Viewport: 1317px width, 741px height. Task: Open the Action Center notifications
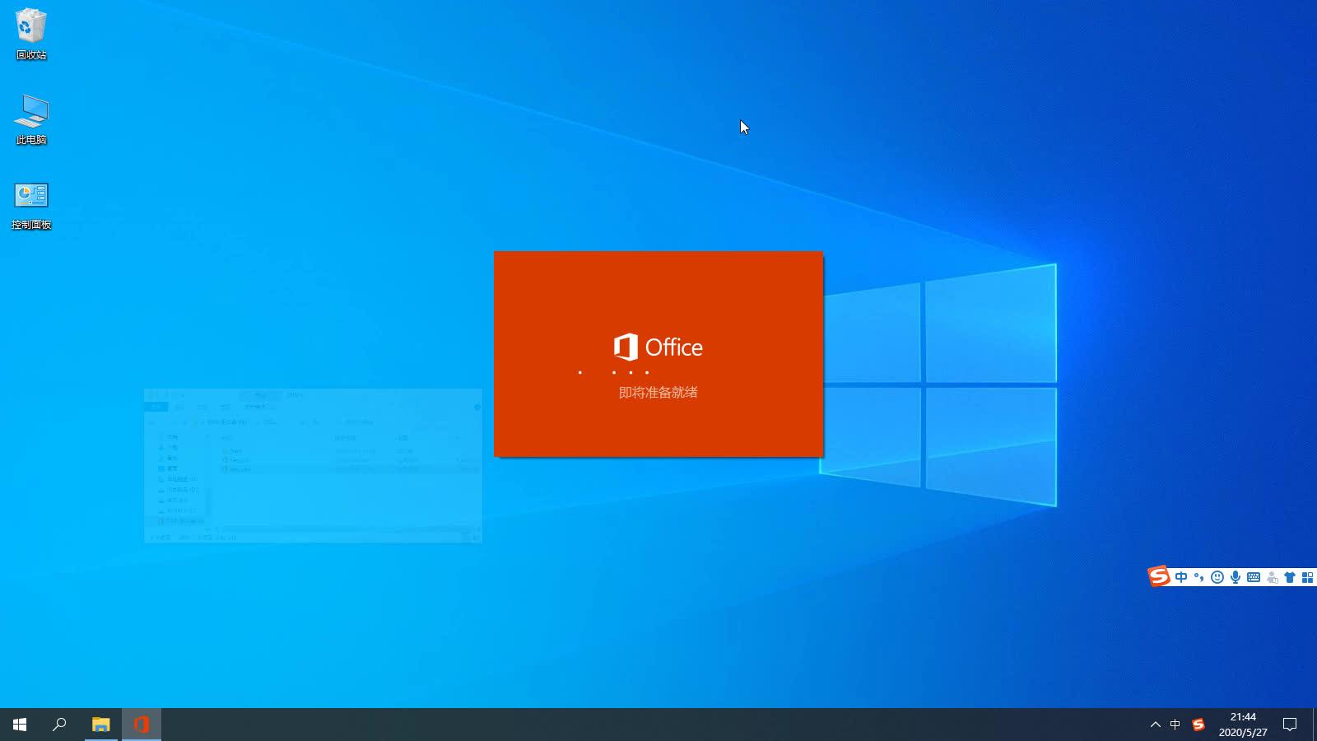1290,725
